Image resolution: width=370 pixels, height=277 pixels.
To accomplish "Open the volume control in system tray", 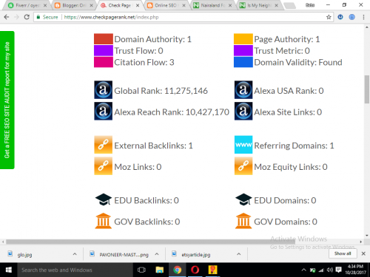I will pyautogui.click(x=329, y=270).
